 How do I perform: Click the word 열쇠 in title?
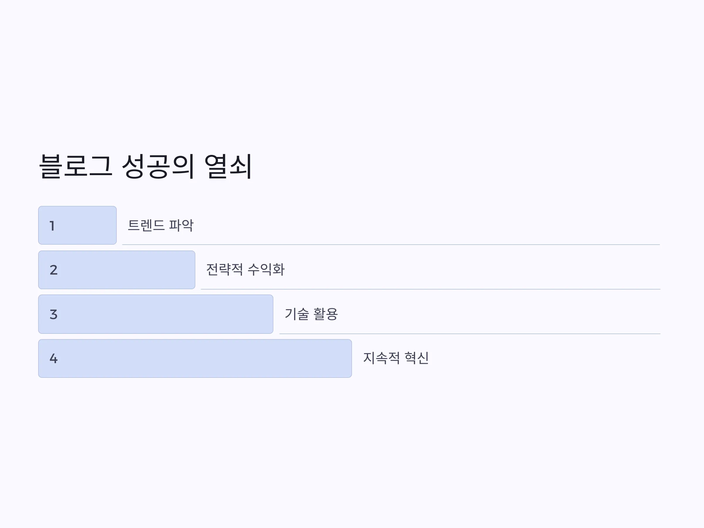(229, 166)
